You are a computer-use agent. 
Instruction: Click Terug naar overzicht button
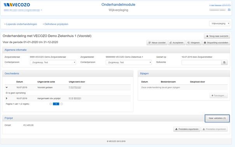[217, 36]
